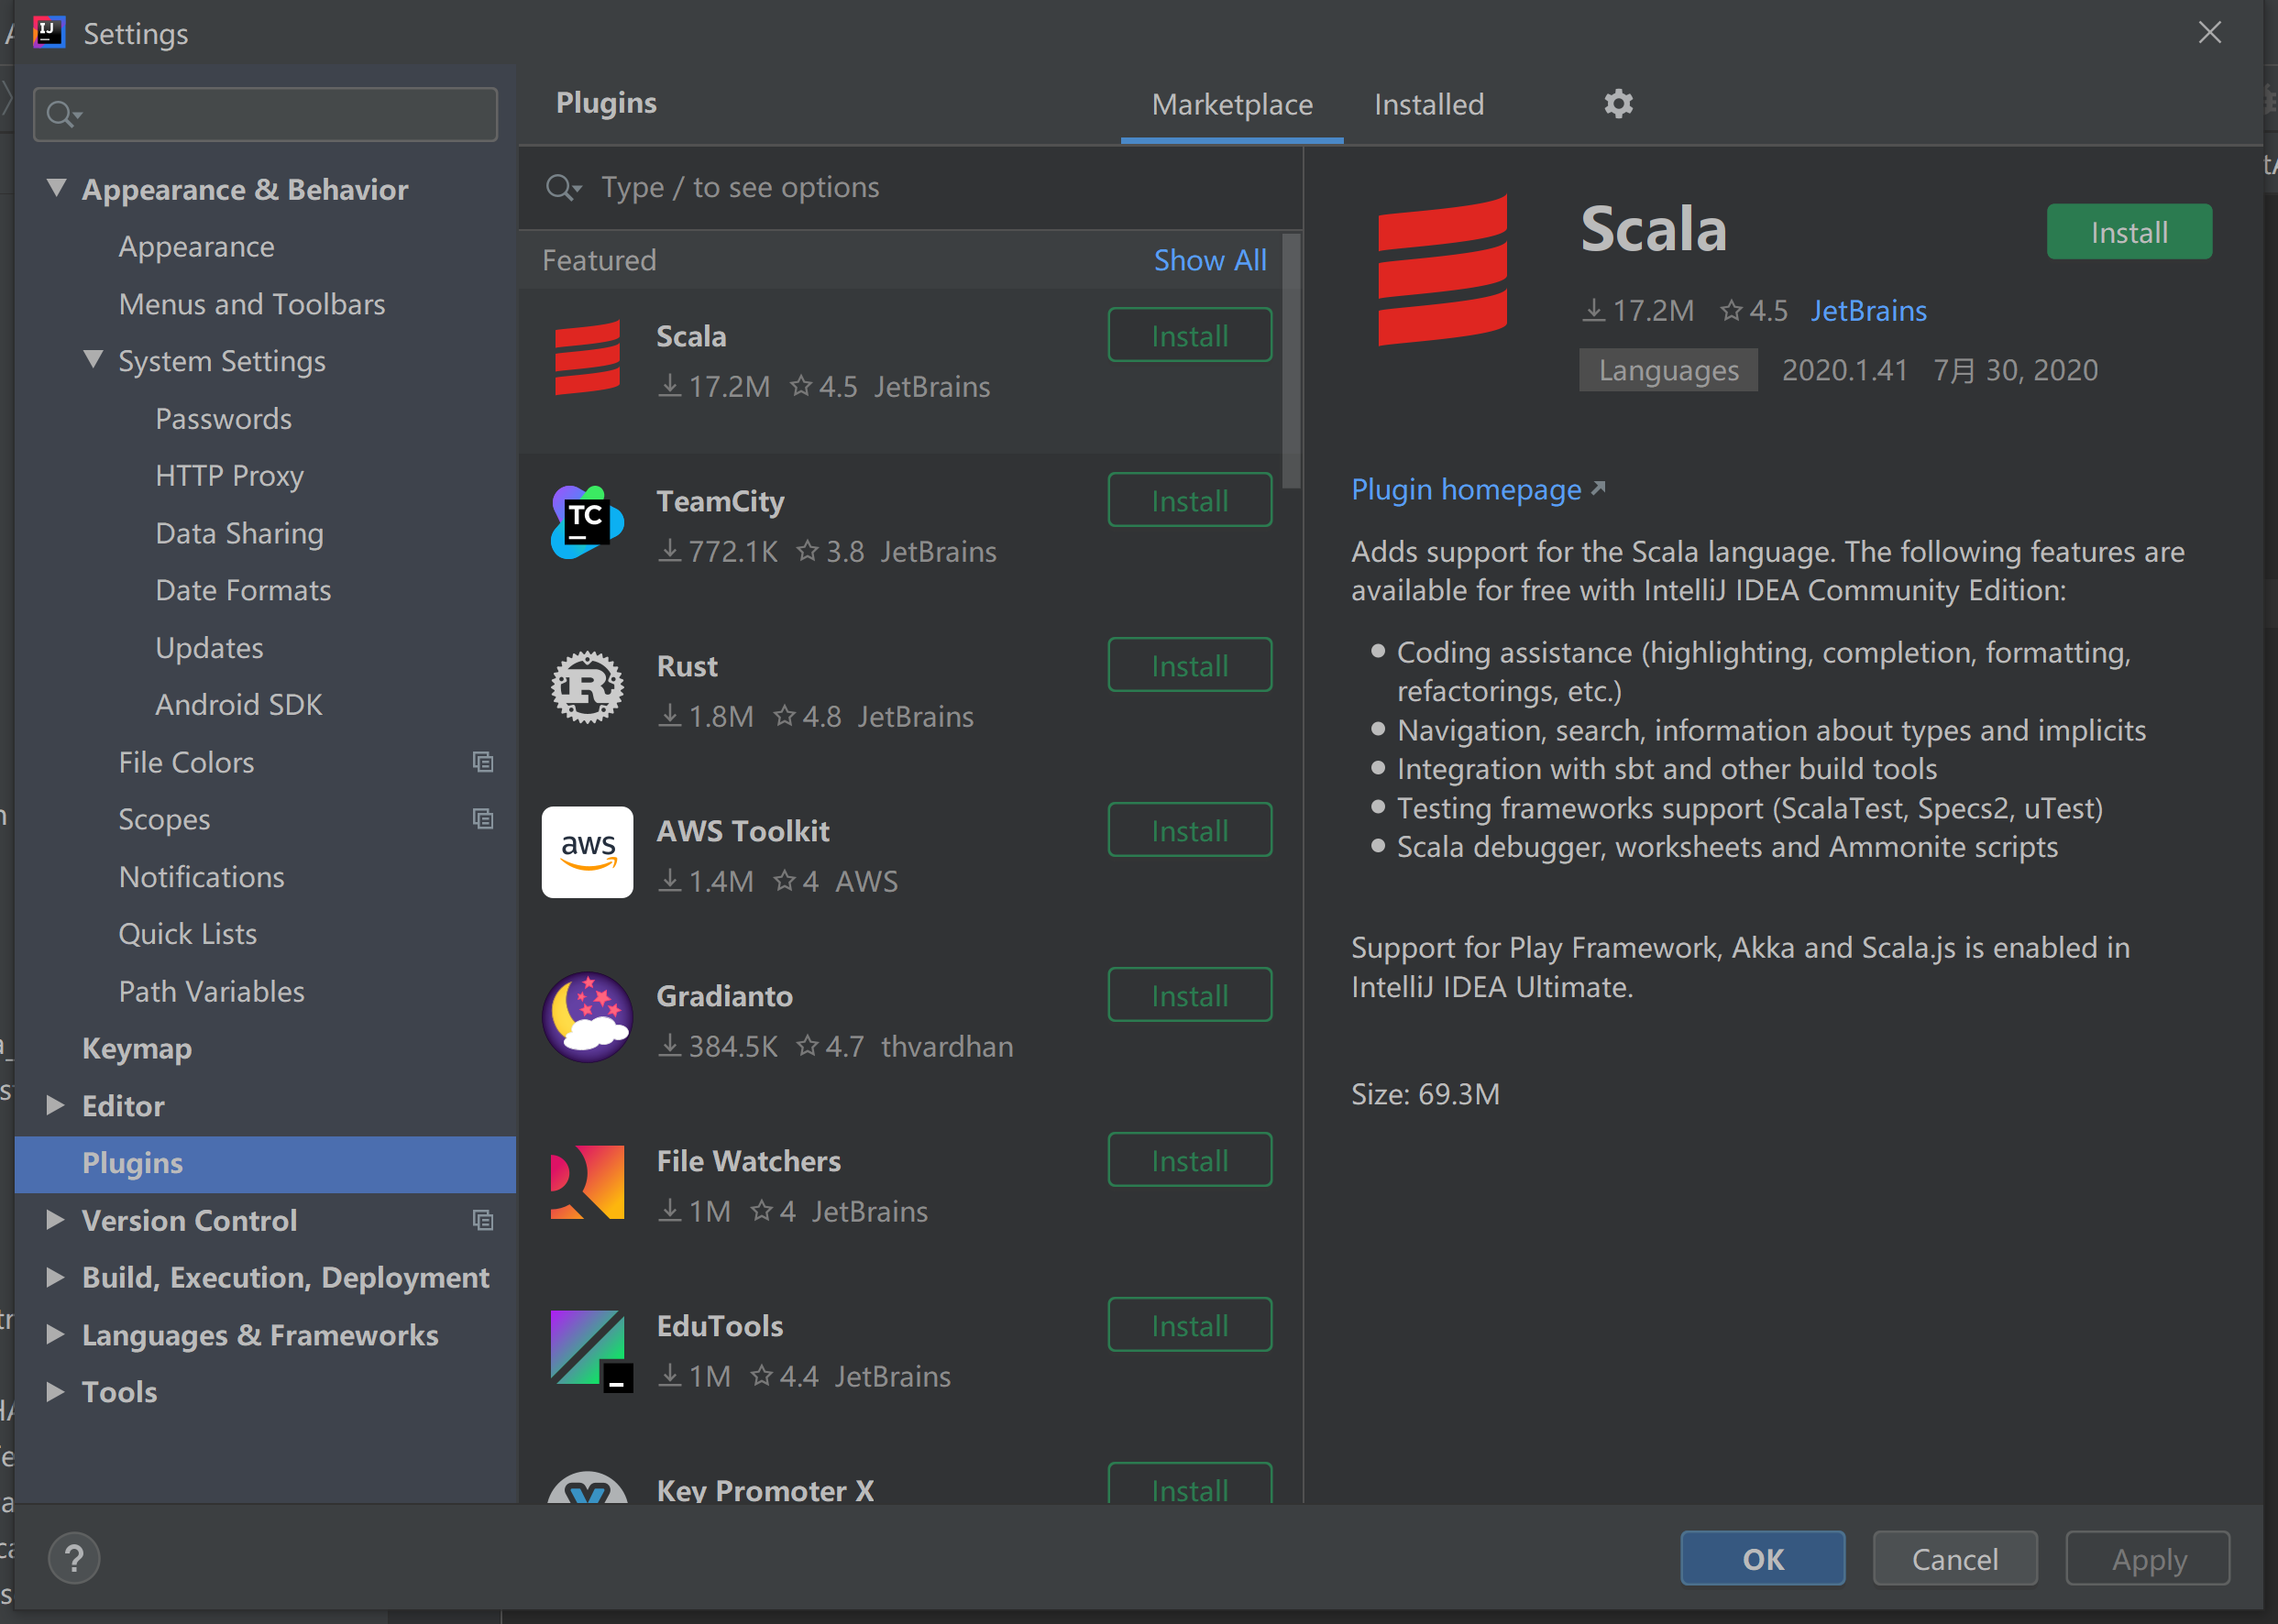Click the TeamCity plugin icon
The width and height of the screenshot is (2278, 1624).
(587, 522)
